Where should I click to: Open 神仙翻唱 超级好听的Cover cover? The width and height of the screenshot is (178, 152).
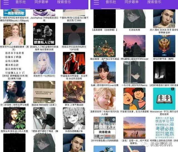[x=134, y=46]
